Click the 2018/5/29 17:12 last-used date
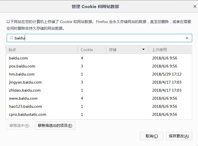 pyautogui.click(x=167, y=74)
